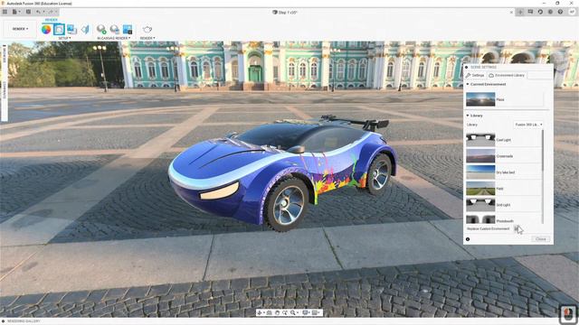Screen dimensions: 579x325
Task: Open the Appearance color wheel tool
Action: (x=46, y=30)
